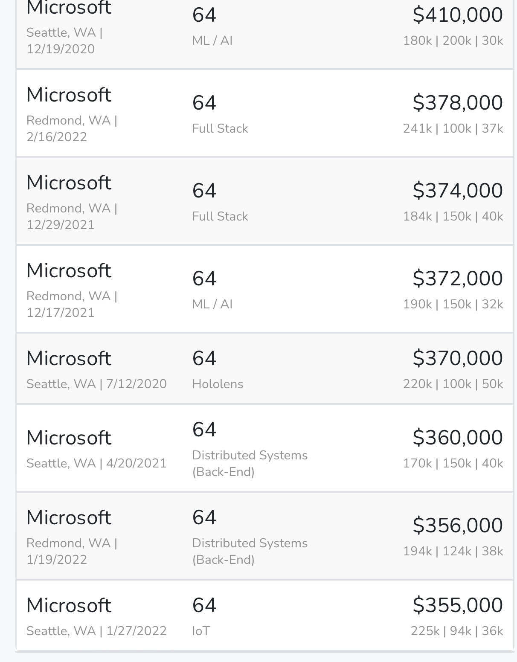This screenshot has height=662, width=517.
Task: Click the Distributed Systems (Back-End) text
Action: [250, 463]
